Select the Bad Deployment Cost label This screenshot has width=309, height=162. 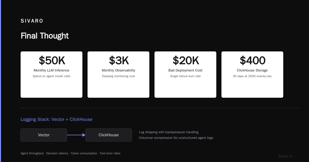185,70
